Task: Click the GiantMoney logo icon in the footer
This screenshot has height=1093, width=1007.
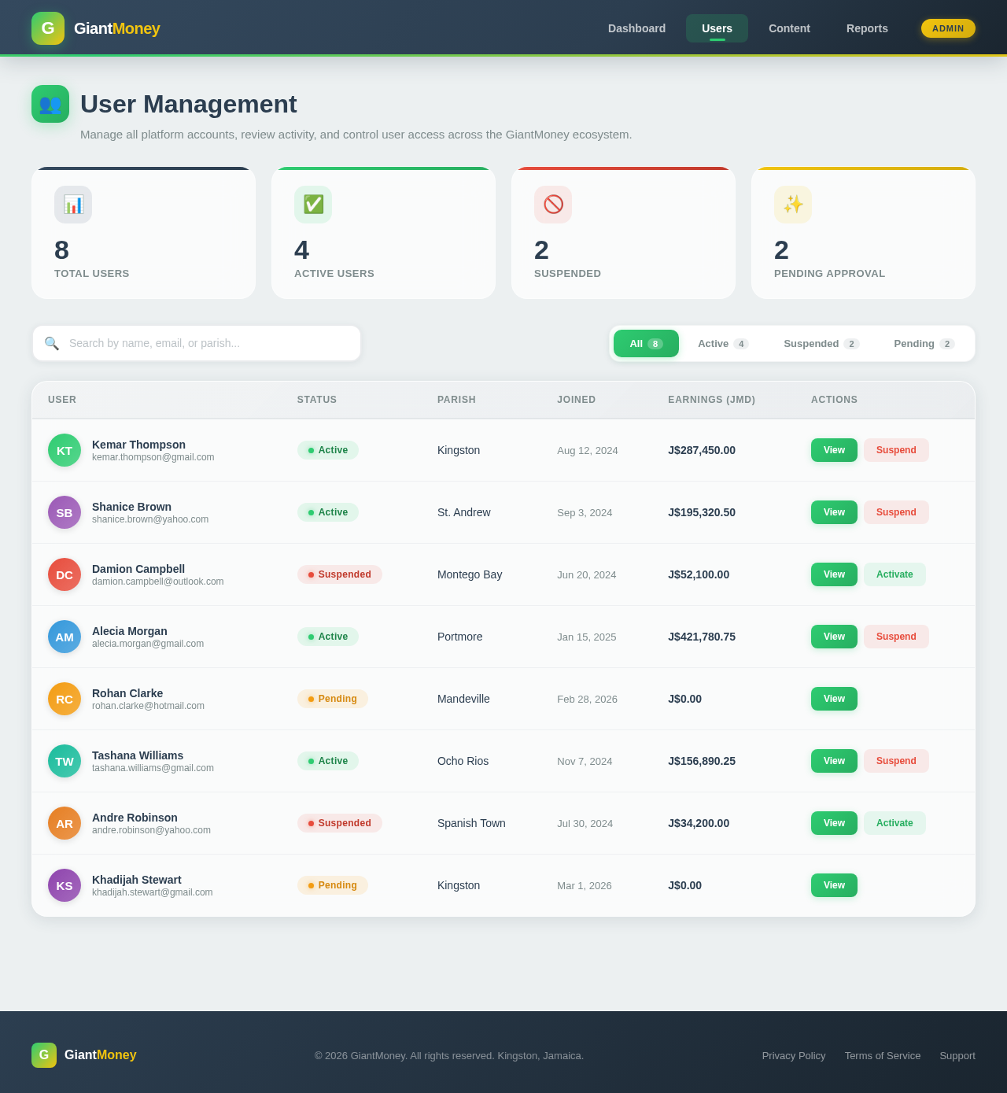Action: (44, 1055)
